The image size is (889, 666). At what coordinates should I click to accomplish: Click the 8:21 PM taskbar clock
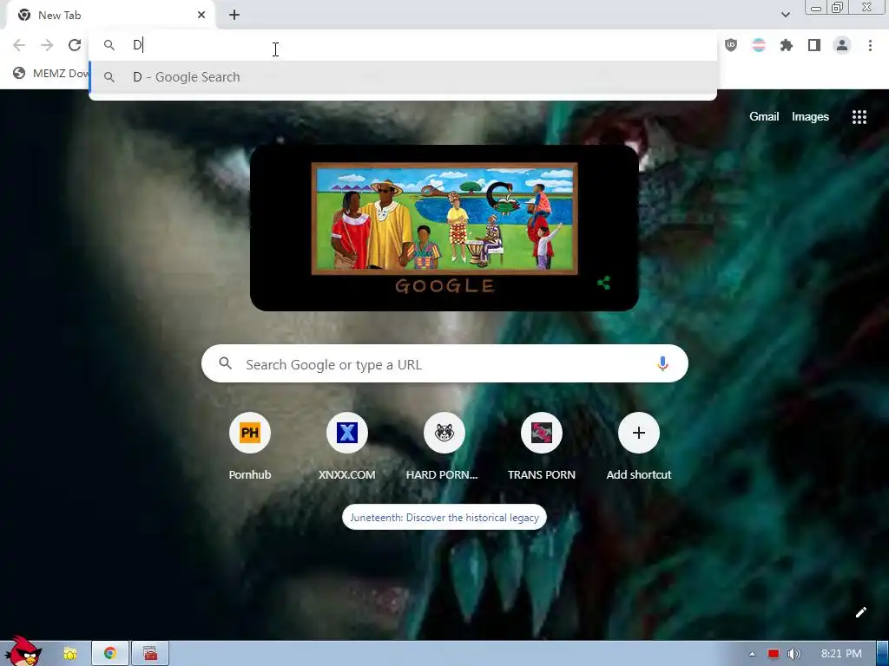(841, 654)
